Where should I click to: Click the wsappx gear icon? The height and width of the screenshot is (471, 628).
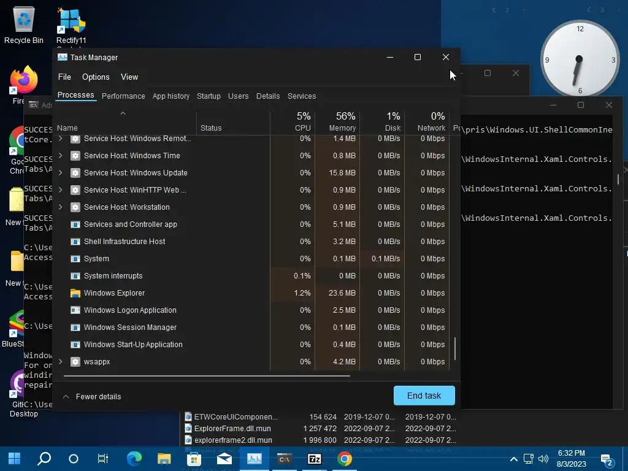click(75, 362)
